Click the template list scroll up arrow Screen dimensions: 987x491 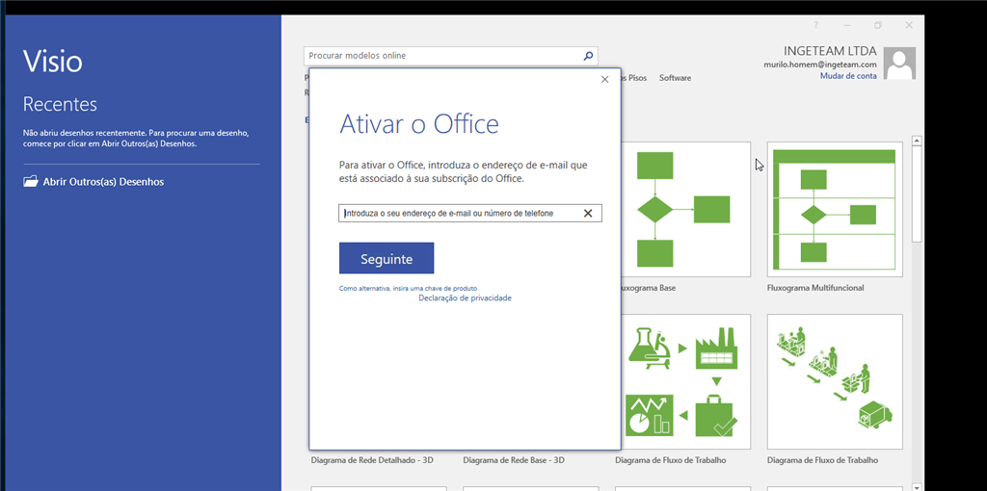point(918,141)
